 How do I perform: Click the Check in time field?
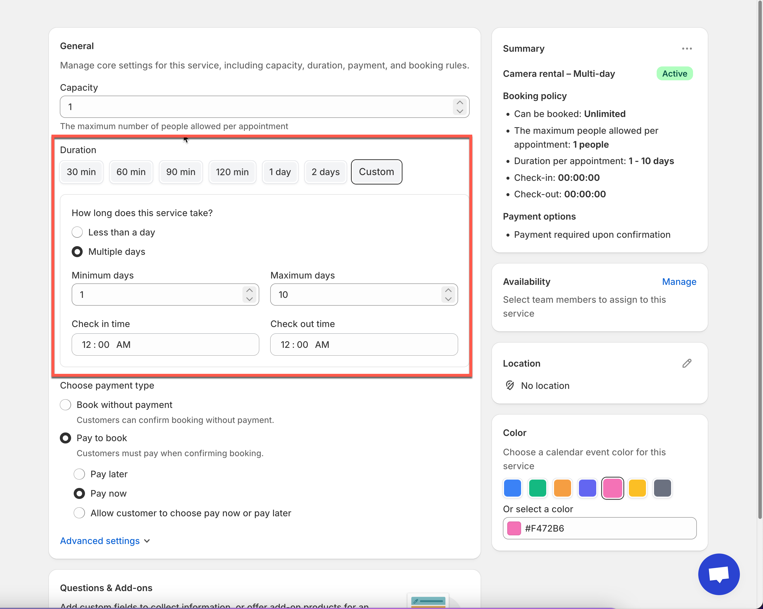tap(165, 344)
